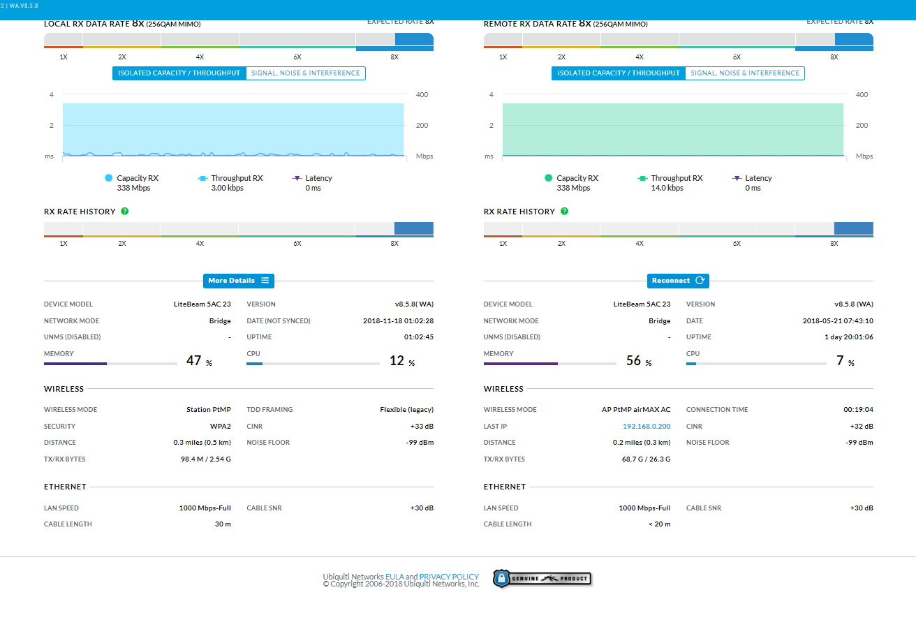Viewport: 916px width, 620px height.
Task: Select local Isolated Capacity / Throughput tab
Action: [179, 73]
